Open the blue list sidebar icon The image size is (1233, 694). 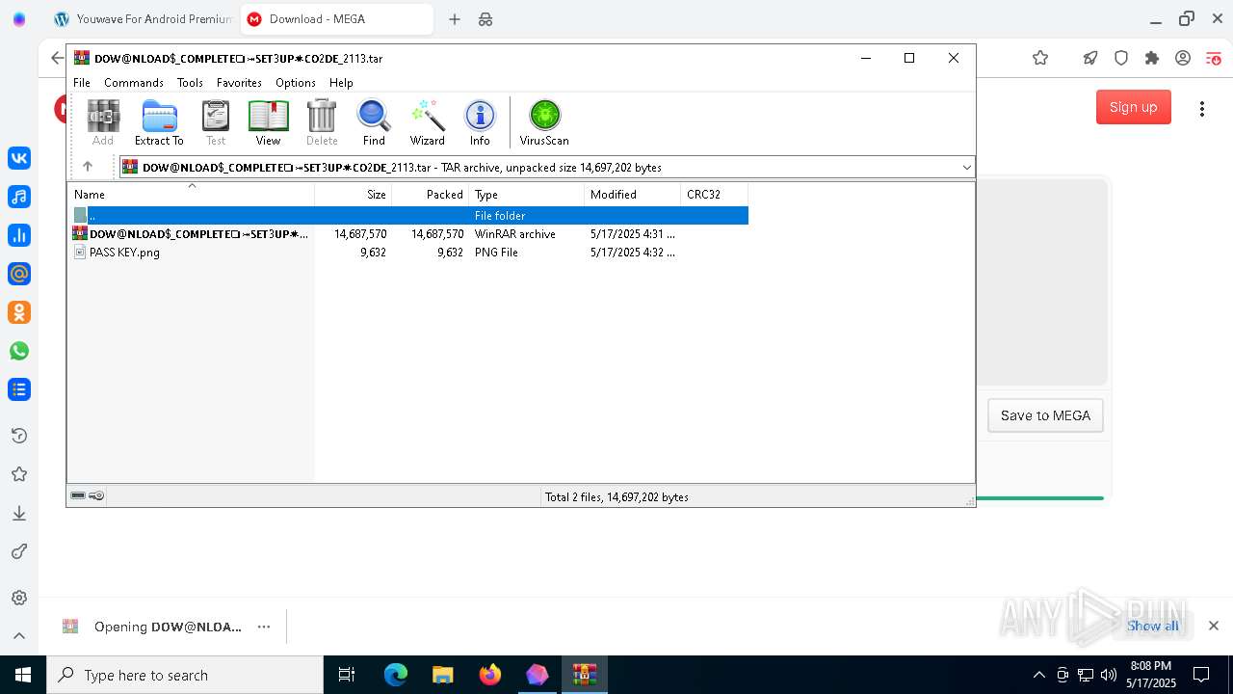tap(19, 389)
